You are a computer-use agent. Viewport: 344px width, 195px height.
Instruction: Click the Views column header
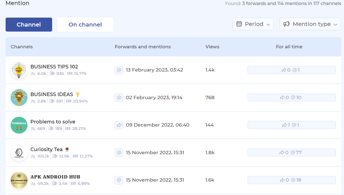pos(212,47)
